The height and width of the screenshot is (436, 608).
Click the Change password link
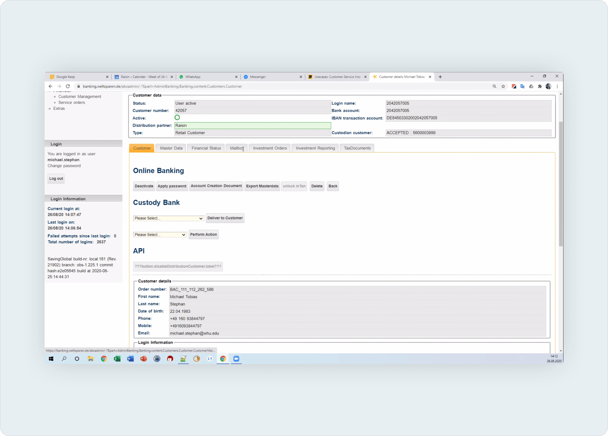click(64, 166)
